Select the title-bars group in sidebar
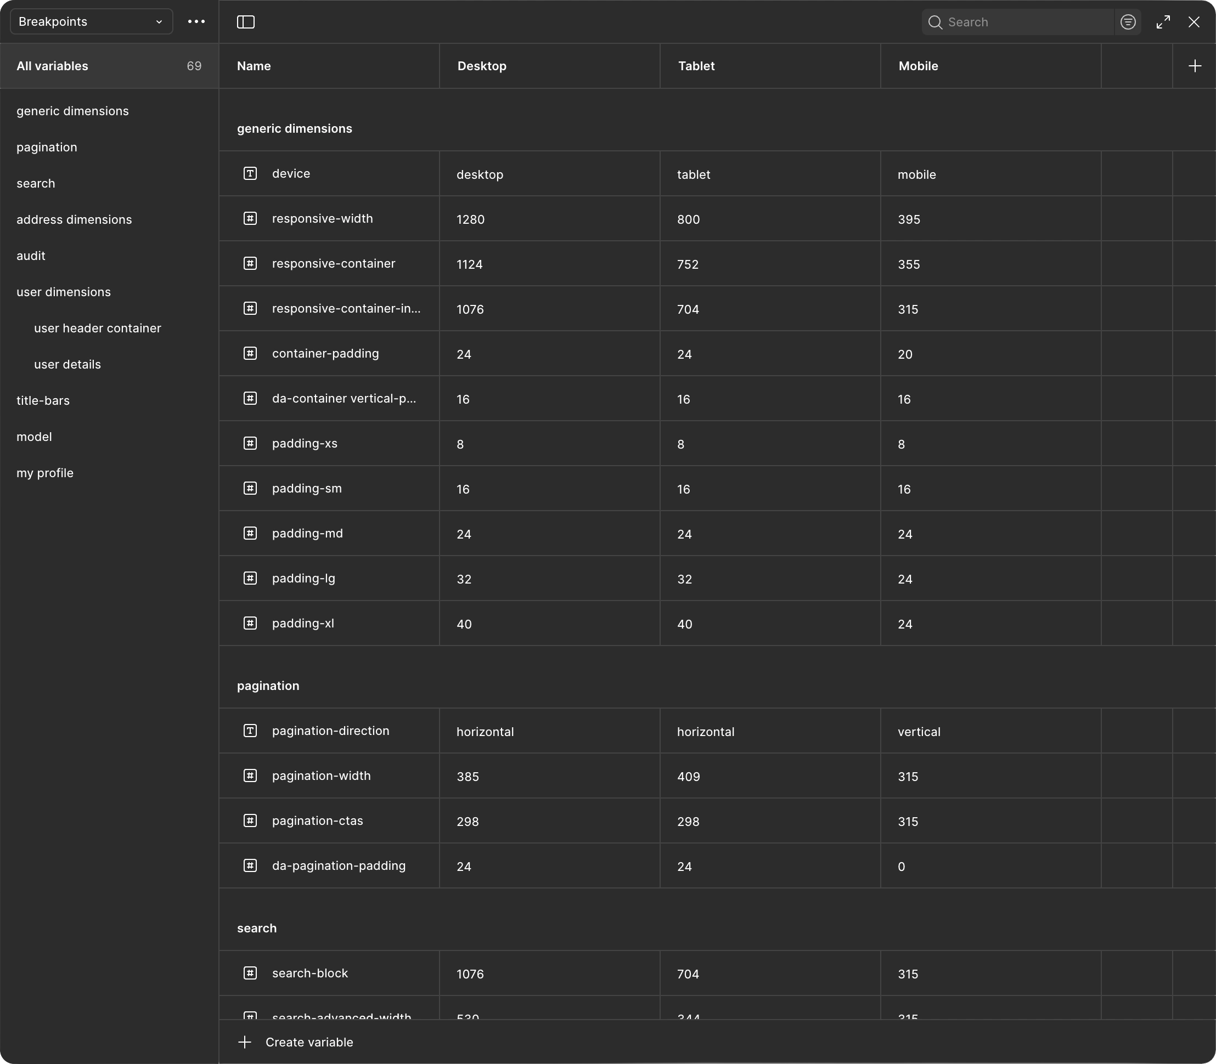The width and height of the screenshot is (1216, 1064). [43, 401]
